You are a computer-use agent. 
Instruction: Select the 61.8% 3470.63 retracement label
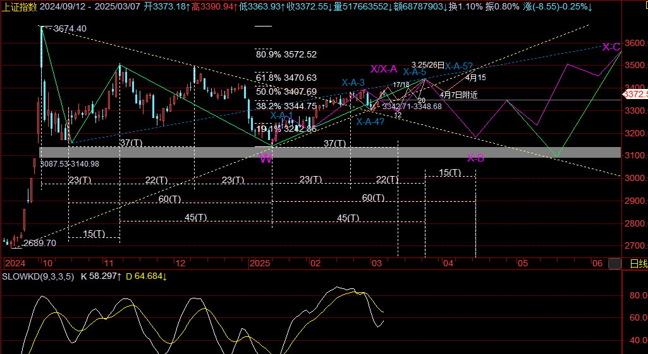[x=286, y=78]
